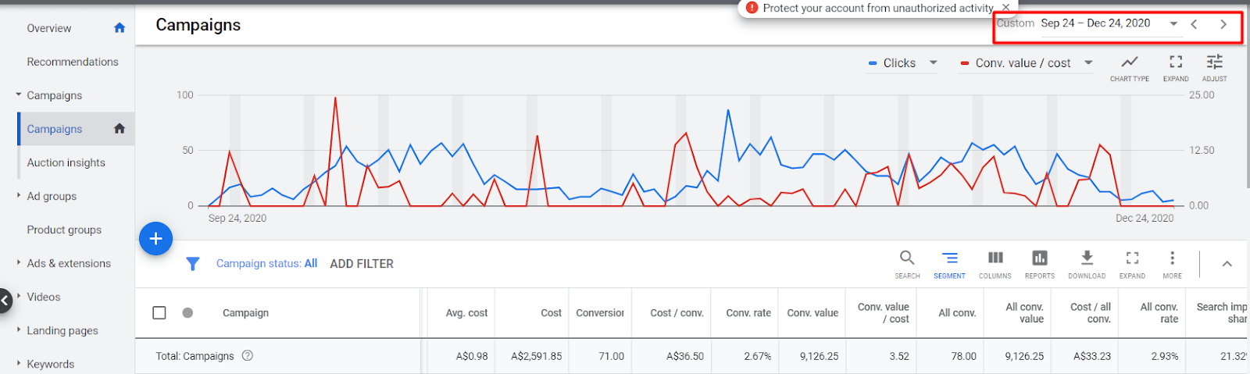The height and width of the screenshot is (374, 1250).
Task: Click the blue plus new campaign button
Action: [x=155, y=239]
